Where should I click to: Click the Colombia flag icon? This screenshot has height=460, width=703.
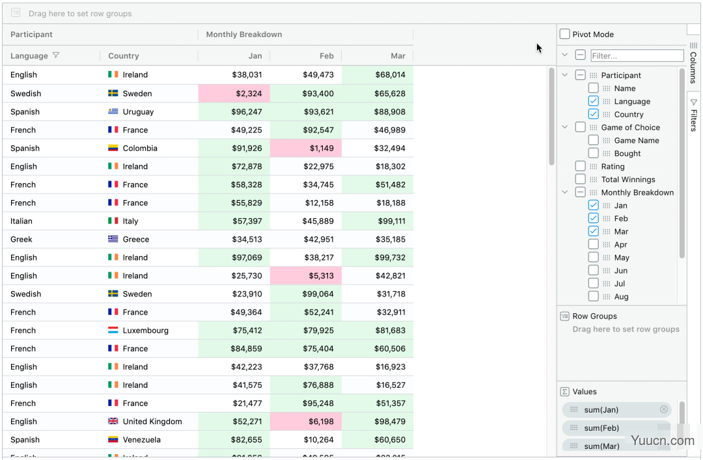pos(113,147)
